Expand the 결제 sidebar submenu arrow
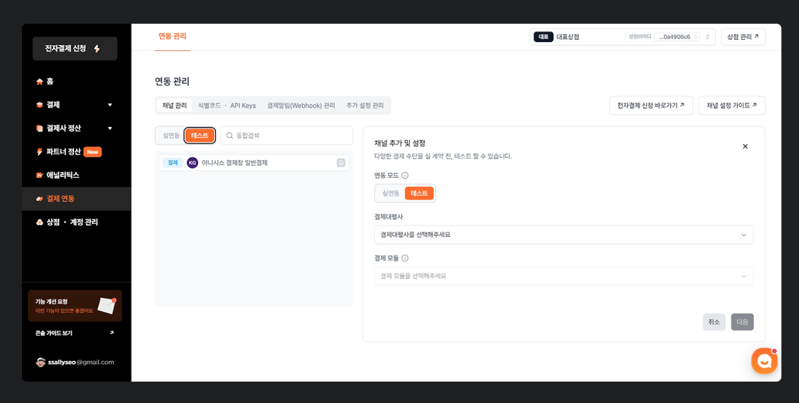799x403 pixels. pos(110,105)
